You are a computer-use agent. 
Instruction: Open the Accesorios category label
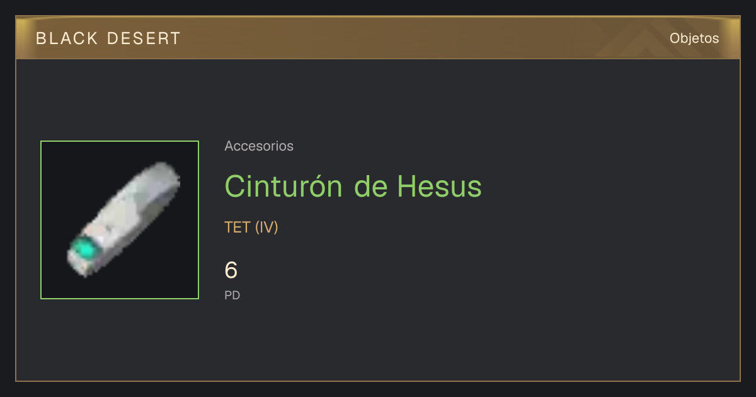259,146
